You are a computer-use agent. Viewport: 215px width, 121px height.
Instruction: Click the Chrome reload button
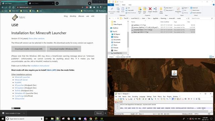tap(10, 7)
